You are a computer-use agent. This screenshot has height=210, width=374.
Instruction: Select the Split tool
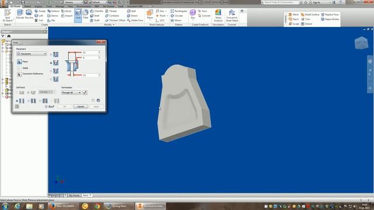[x=131, y=11]
